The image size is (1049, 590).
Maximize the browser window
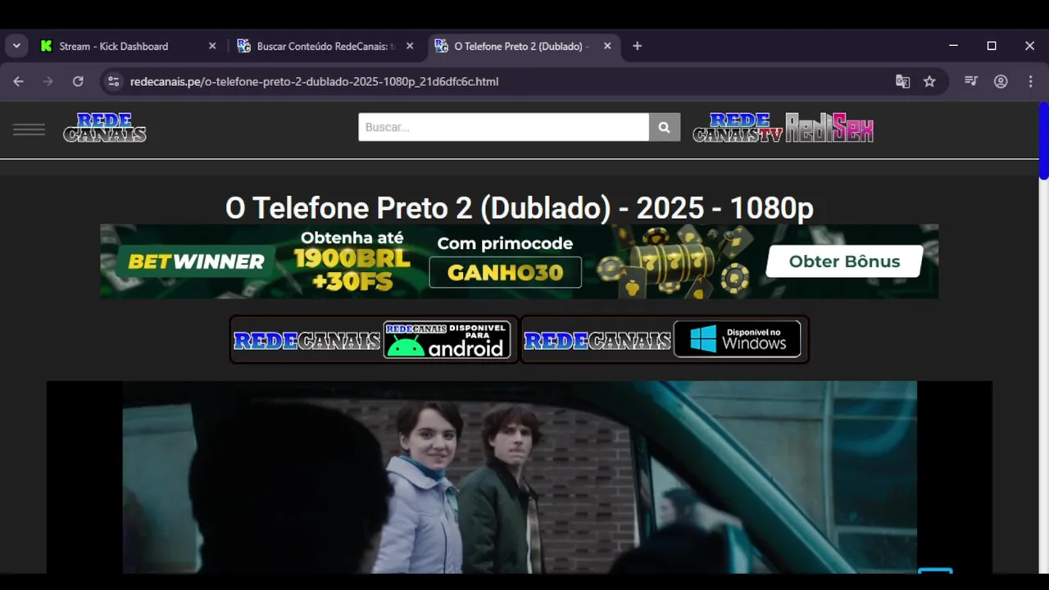pyautogui.click(x=992, y=46)
